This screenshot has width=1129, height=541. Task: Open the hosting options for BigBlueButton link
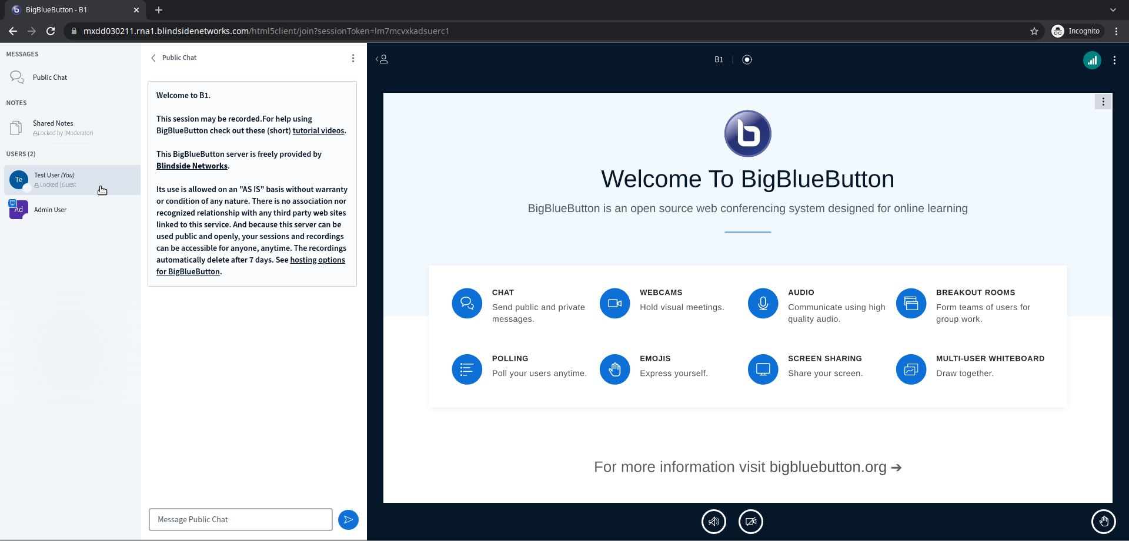click(250, 266)
